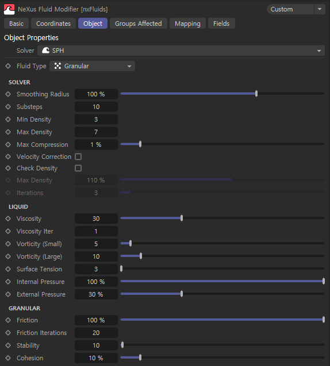Switch to the Basic tab
The width and height of the screenshot is (330, 366).
[16, 24]
